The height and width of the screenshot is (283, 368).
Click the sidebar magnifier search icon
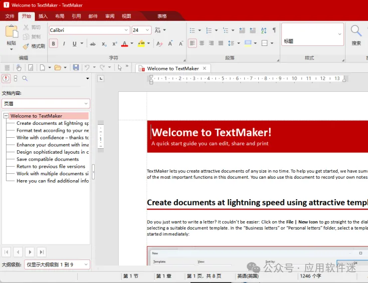coord(25,78)
